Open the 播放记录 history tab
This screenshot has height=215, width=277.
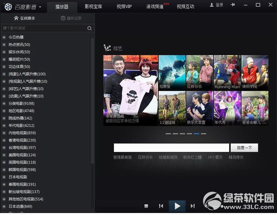pyautogui.click(x=71, y=18)
